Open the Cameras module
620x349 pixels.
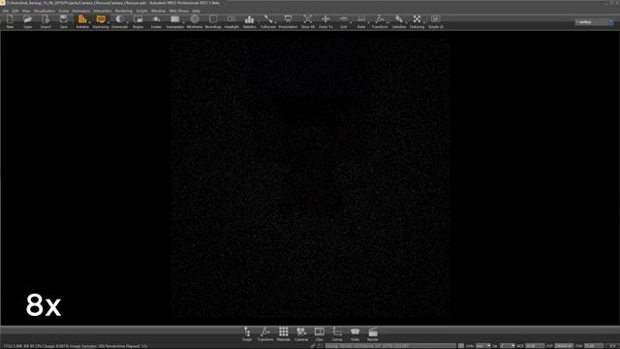point(301,333)
